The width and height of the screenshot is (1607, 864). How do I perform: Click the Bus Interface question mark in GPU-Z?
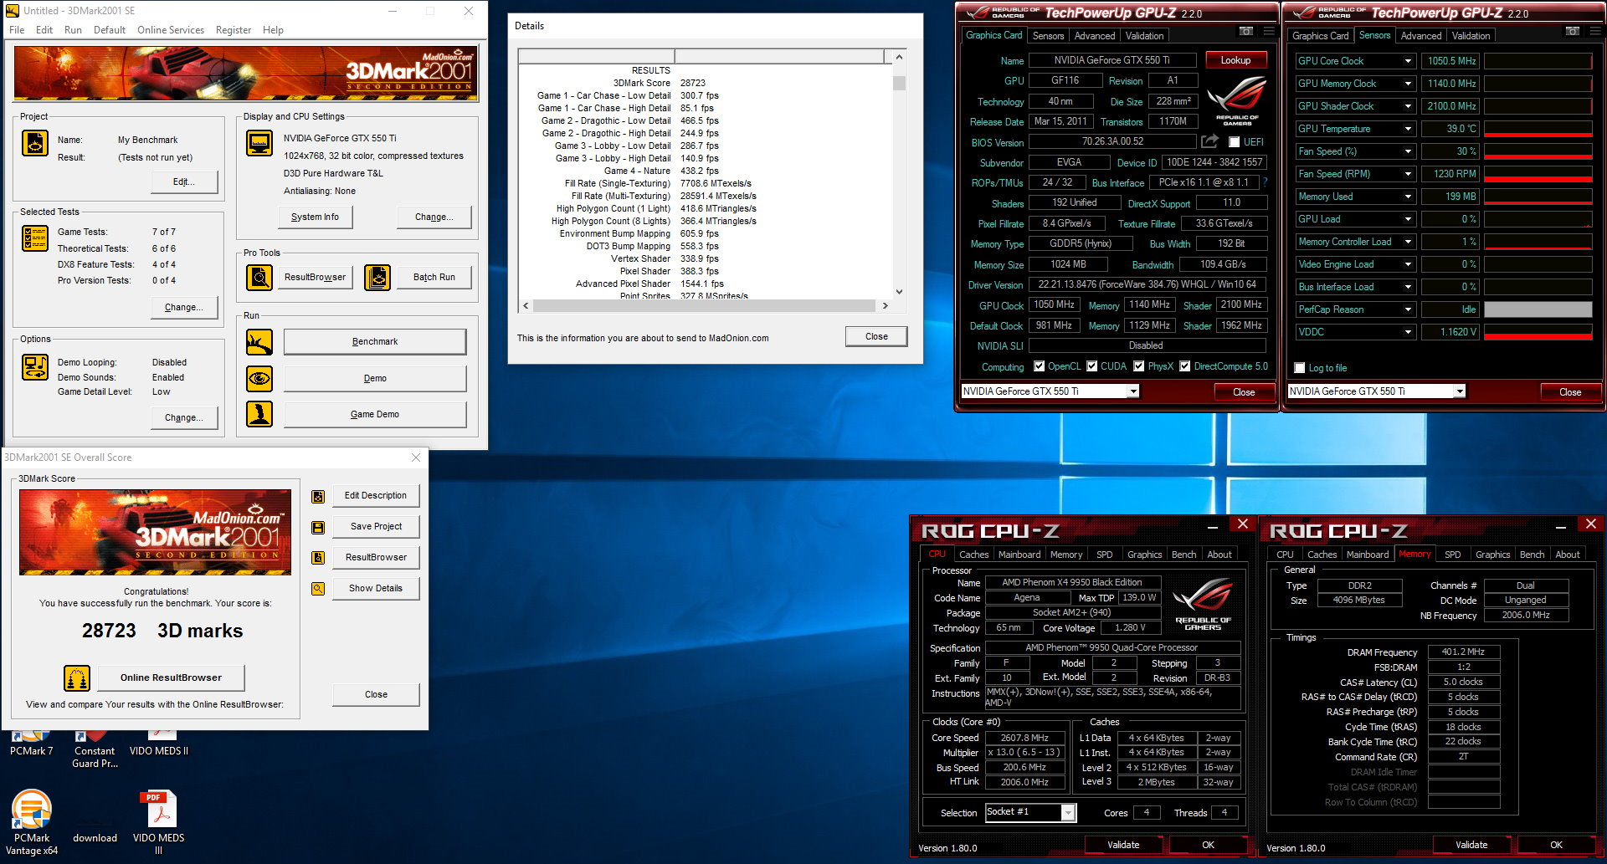(1265, 182)
